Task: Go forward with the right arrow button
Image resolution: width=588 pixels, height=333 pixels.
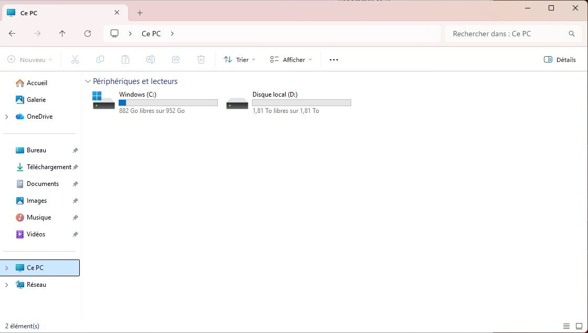Action: tap(37, 34)
